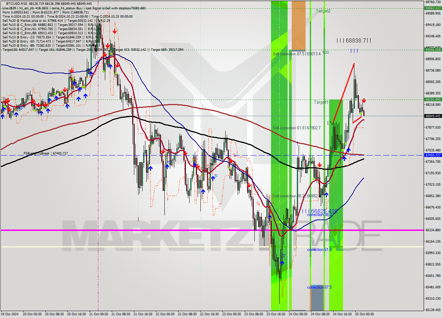
Task: Click the price axis label 68736.080
Action: [x=433, y=70]
